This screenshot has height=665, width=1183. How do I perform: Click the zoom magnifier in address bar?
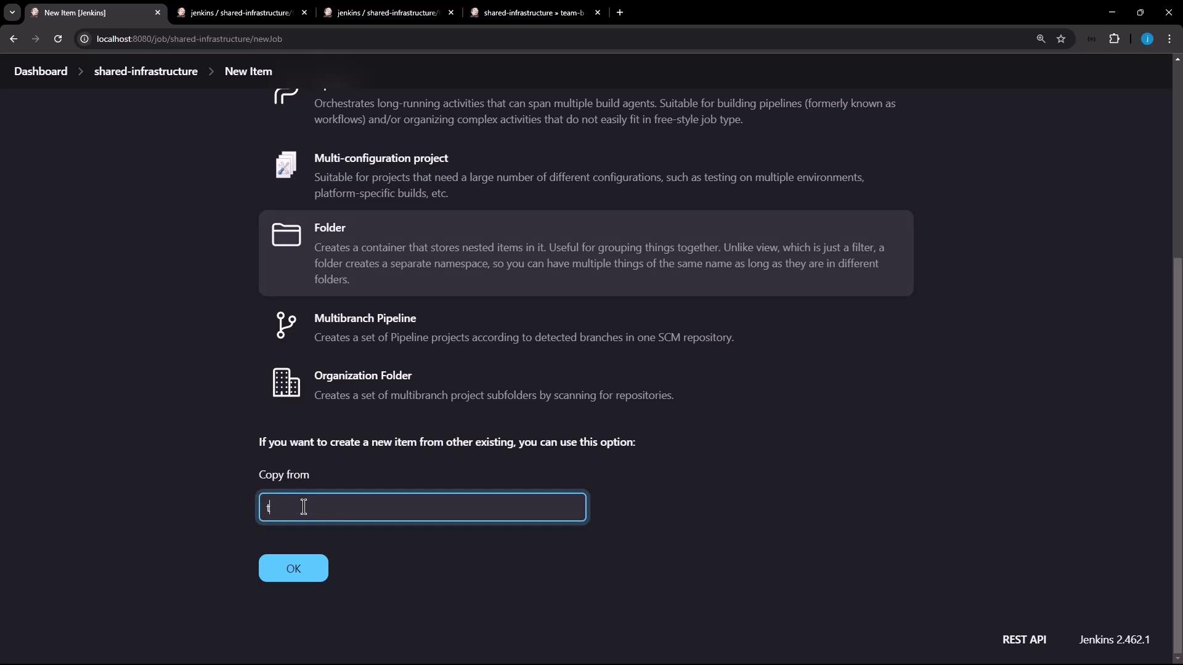1041,39
